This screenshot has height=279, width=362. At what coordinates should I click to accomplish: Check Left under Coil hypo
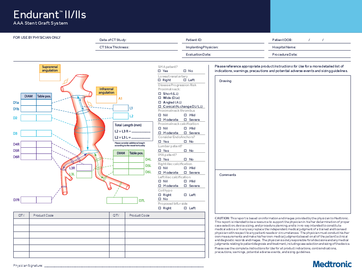pos(185,195)
